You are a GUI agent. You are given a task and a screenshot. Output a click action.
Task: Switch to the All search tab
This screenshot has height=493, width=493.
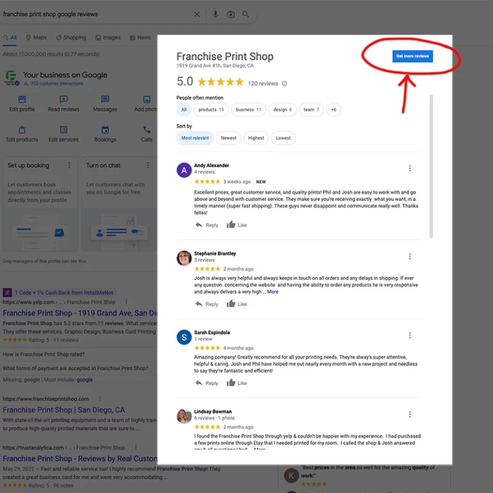(10, 38)
